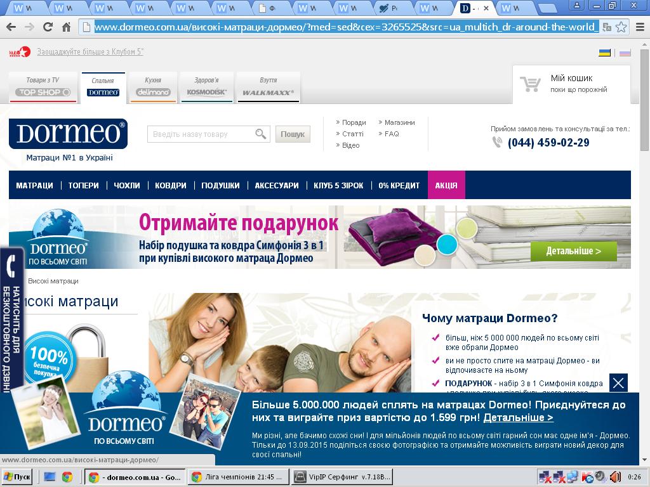Click couple selfie thumbnail in popup
Viewport: 650px width, 487px height.
pyautogui.click(x=205, y=413)
